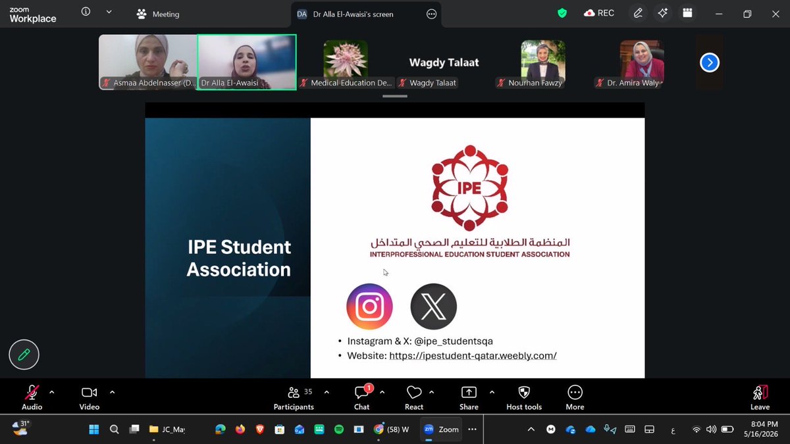790x444 pixels.
Task: Click the X logo on the slide
Action: pos(433,307)
